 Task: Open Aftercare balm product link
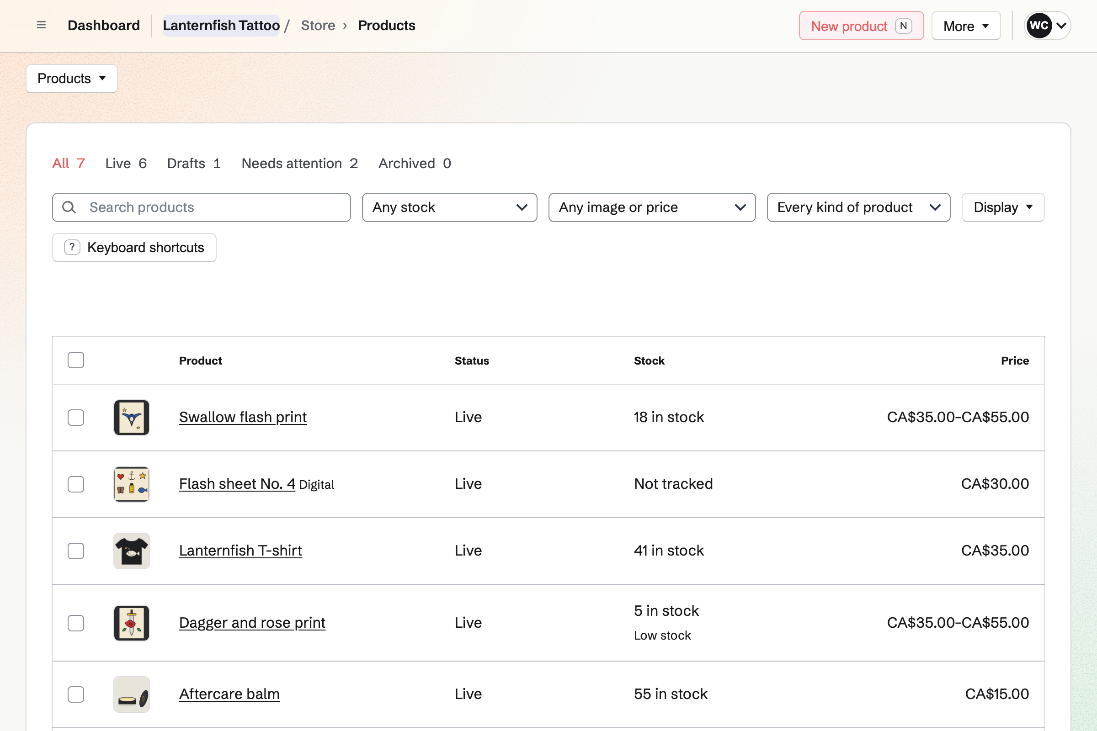[x=229, y=694]
